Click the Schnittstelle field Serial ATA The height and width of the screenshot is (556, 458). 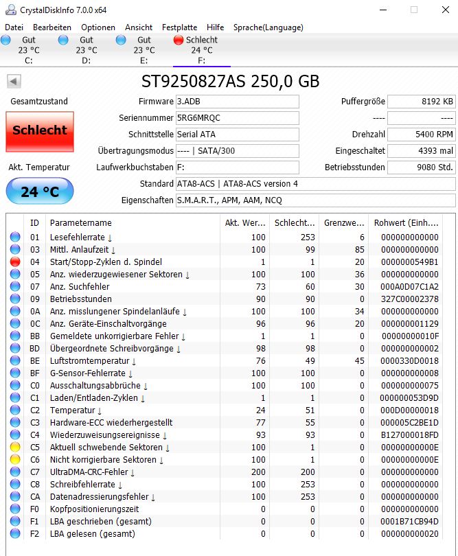click(x=238, y=135)
